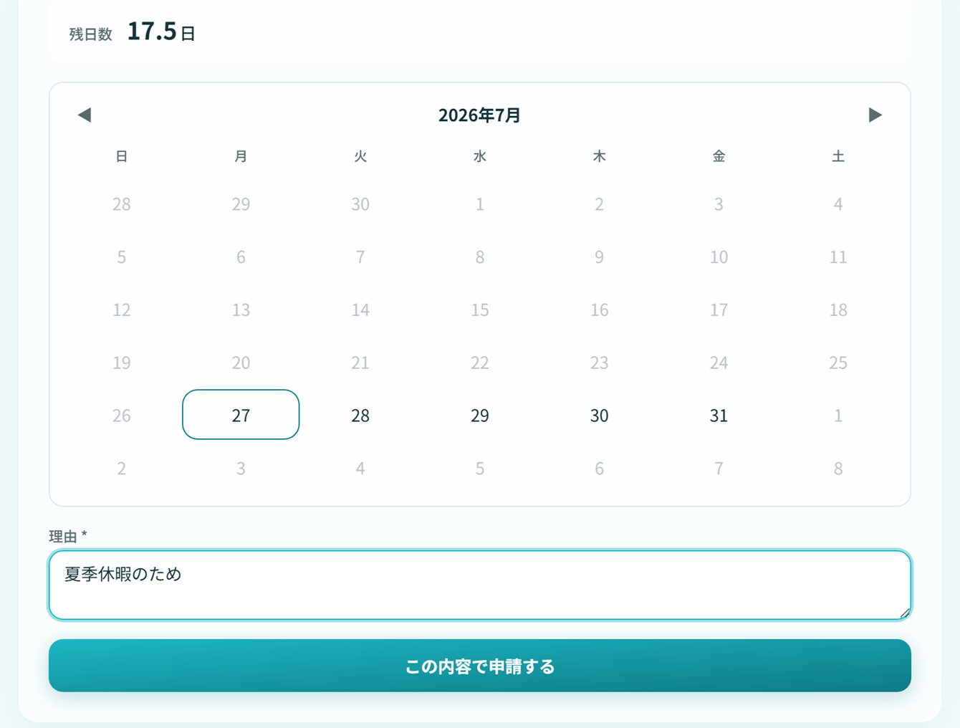Pick July 28 in the calendar
Viewport: 960px width, 728px height.
tap(360, 415)
